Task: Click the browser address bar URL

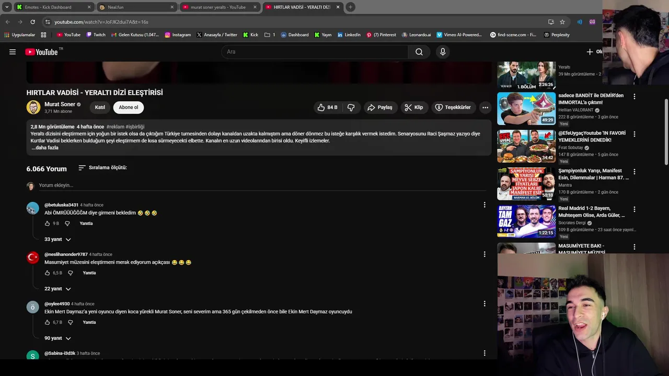Action: 101,22
